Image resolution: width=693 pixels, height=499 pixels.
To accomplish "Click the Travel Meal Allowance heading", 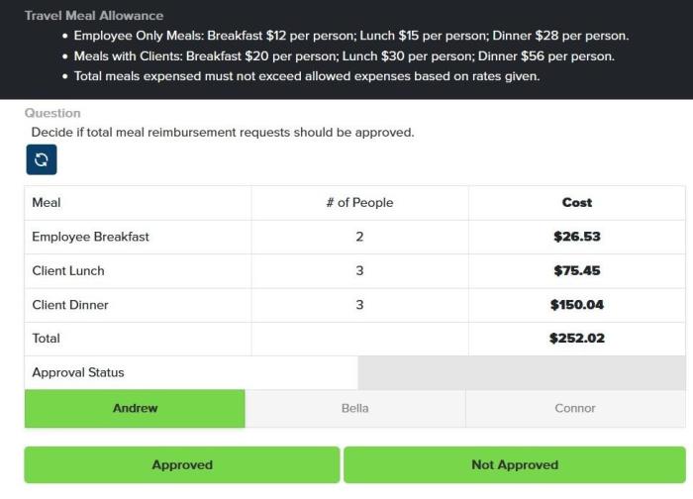I will click(94, 16).
